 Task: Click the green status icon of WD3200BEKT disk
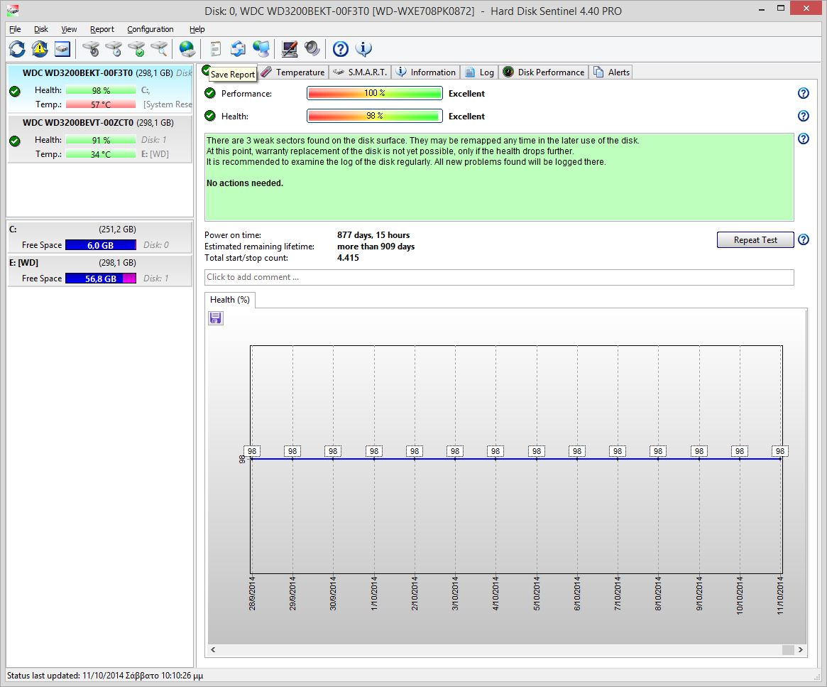(15, 91)
